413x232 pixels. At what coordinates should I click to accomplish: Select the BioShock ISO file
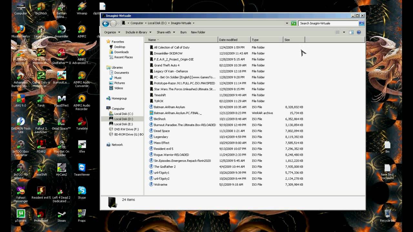[160, 119]
